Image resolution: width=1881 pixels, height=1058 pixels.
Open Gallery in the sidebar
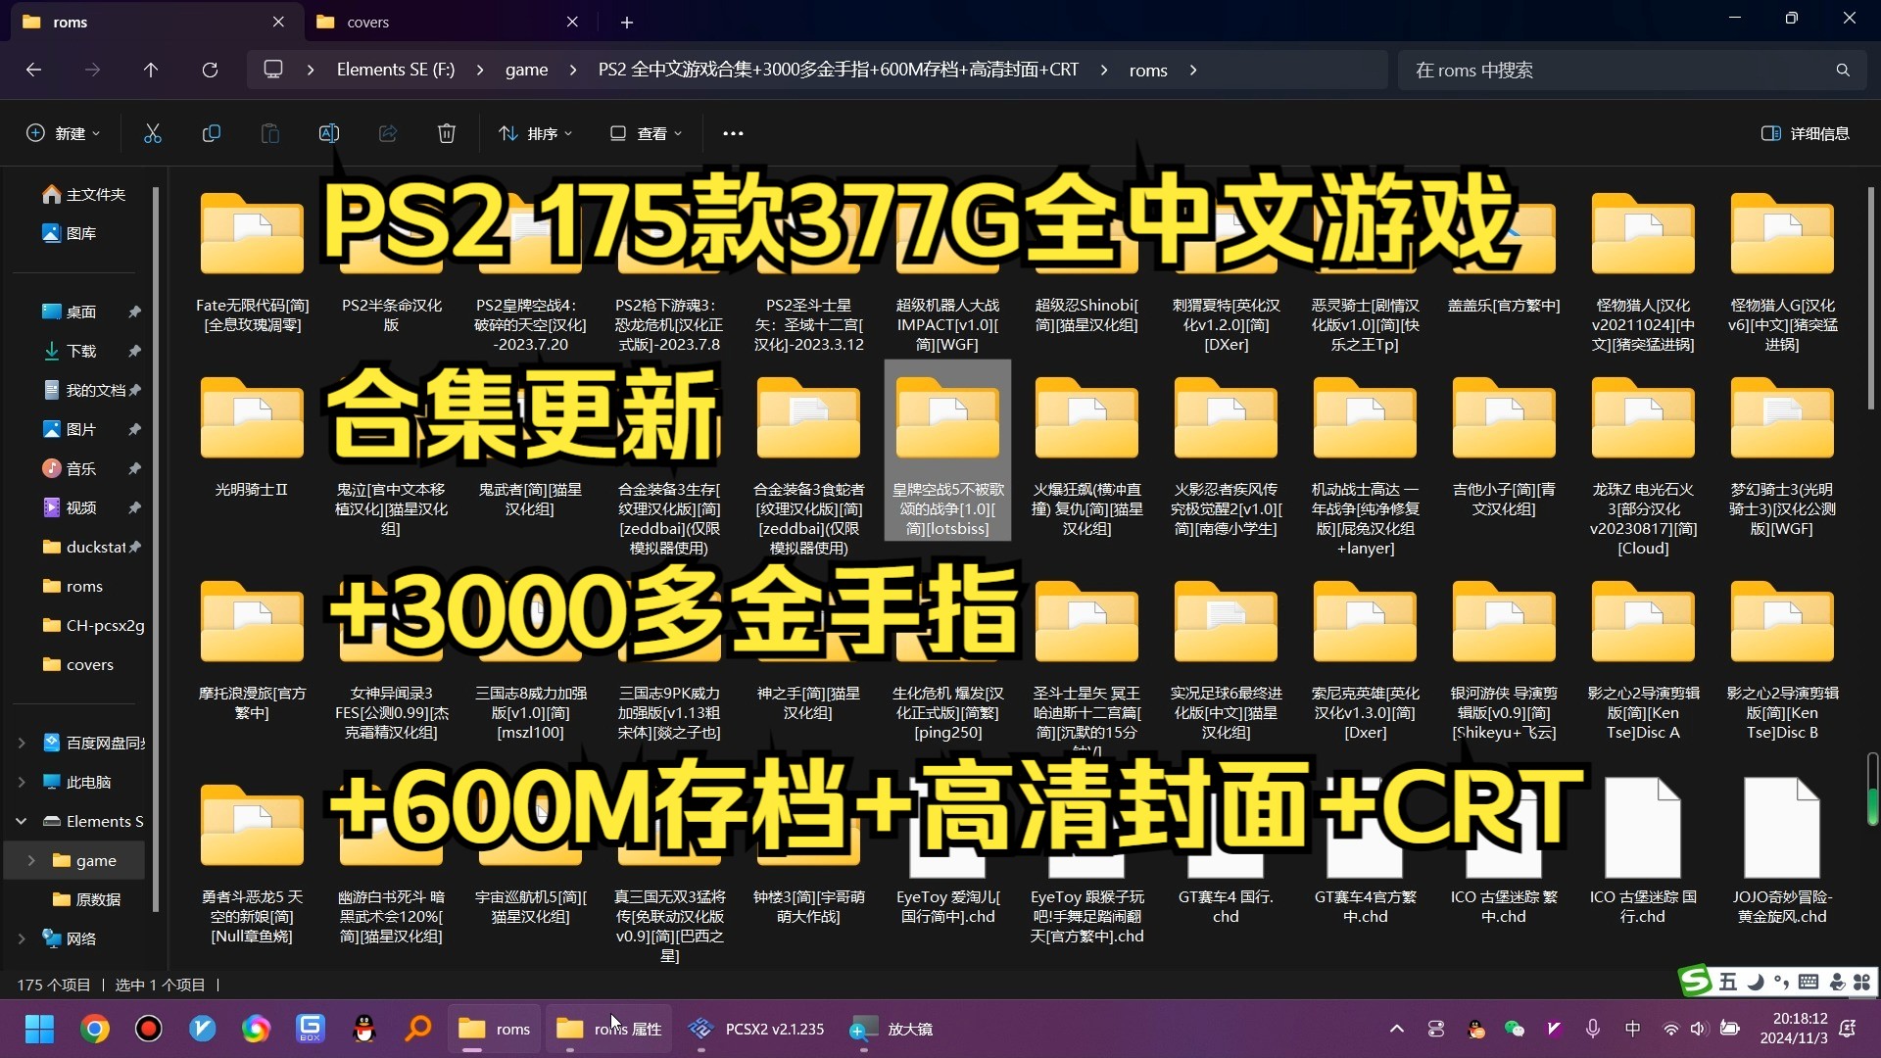click(71, 233)
